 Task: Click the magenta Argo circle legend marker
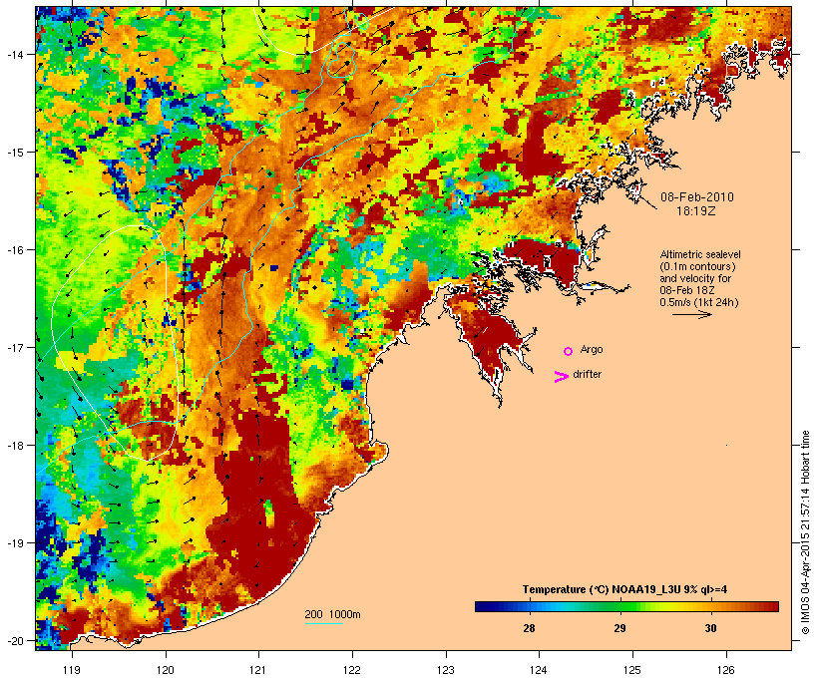[569, 352]
